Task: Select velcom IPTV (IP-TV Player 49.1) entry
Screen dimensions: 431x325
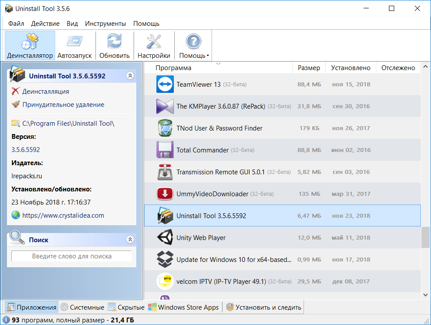Action: tap(221, 282)
